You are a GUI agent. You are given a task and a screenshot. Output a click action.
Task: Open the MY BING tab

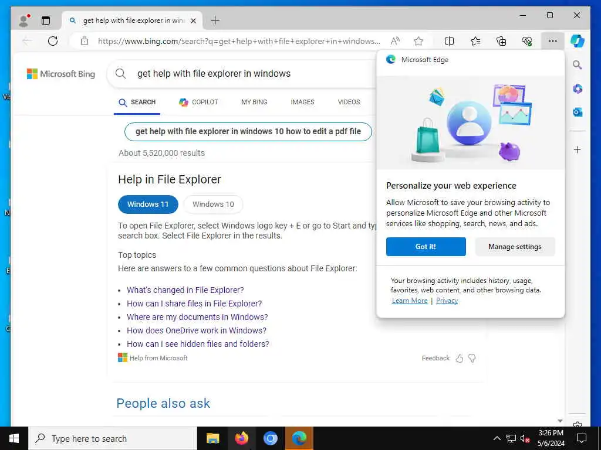click(x=254, y=102)
